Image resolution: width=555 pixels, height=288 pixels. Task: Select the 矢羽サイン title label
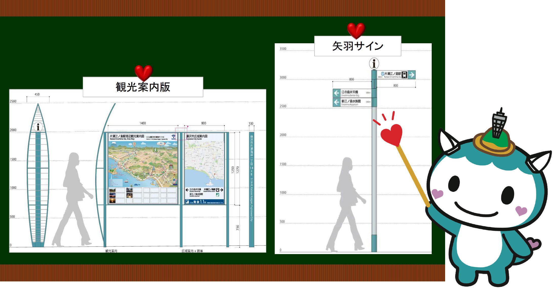[x=358, y=46]
